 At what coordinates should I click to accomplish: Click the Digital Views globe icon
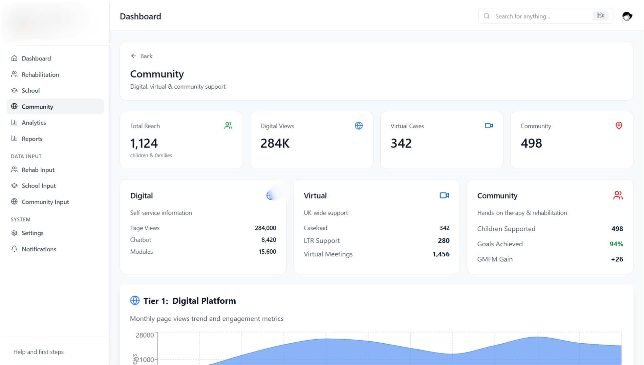pos(359,126)
